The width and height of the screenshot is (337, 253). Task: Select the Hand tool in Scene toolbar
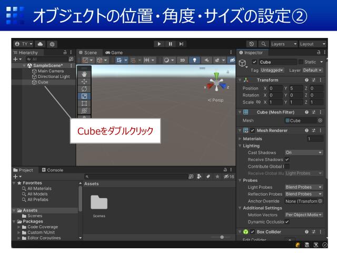84,75
